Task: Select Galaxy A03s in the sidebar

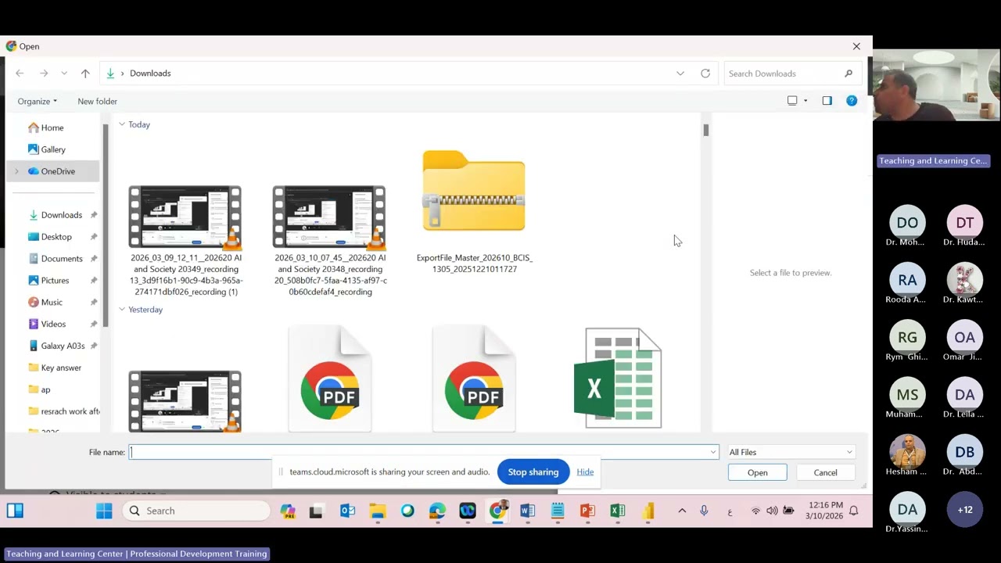Action: 63,346
